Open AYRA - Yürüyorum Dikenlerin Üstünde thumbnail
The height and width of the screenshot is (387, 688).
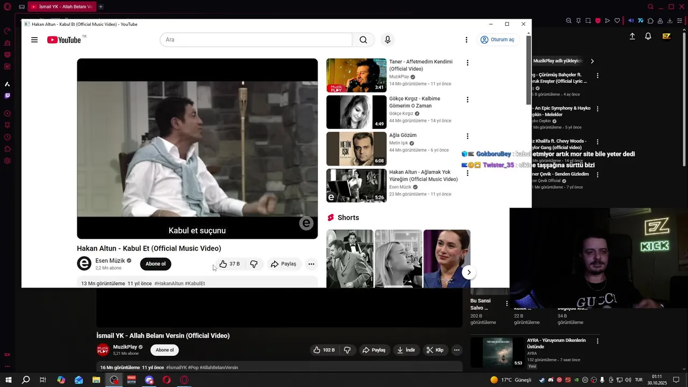(x=497, y=352)
